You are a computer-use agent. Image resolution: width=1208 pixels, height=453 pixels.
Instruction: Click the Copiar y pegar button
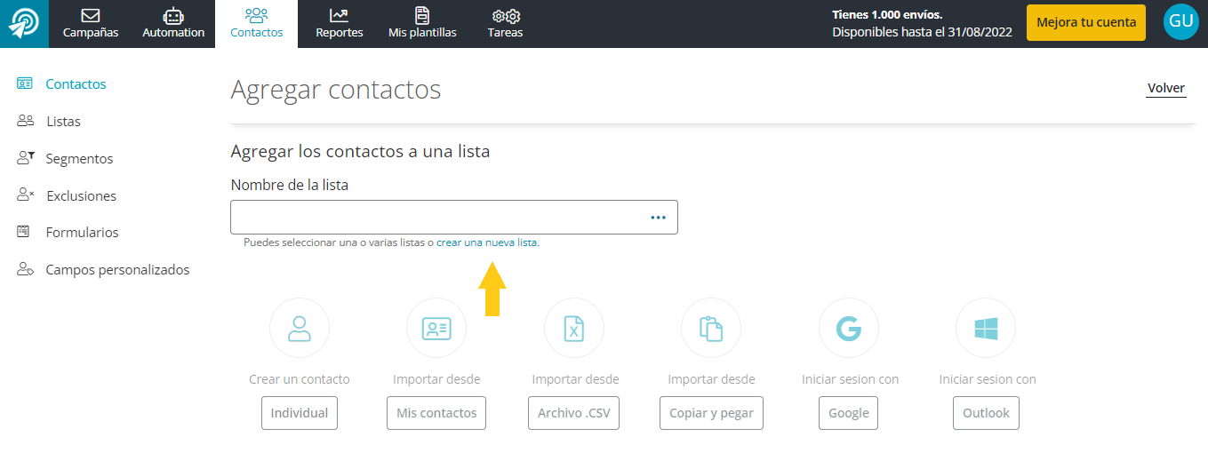[x=711, y=413]
